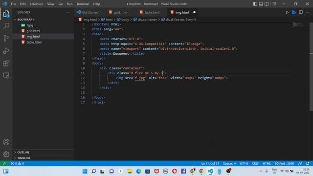313x176 pixels.
Task: Split the editor to the right
Action: click(x=301, y=12)
